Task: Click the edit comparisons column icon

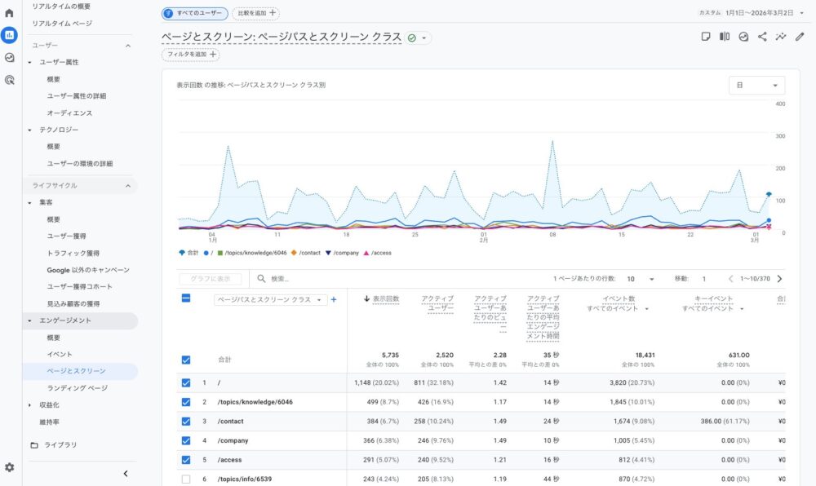Action: (725, 37)
